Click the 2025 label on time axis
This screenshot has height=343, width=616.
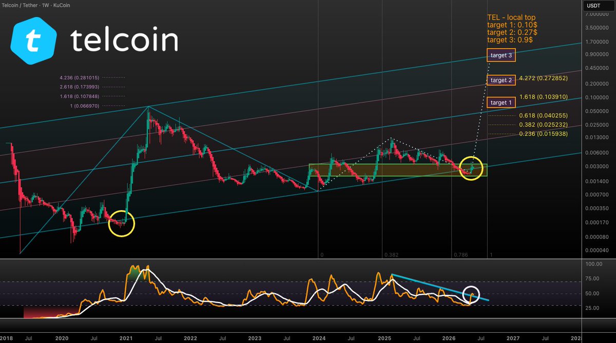coord(384,338)
